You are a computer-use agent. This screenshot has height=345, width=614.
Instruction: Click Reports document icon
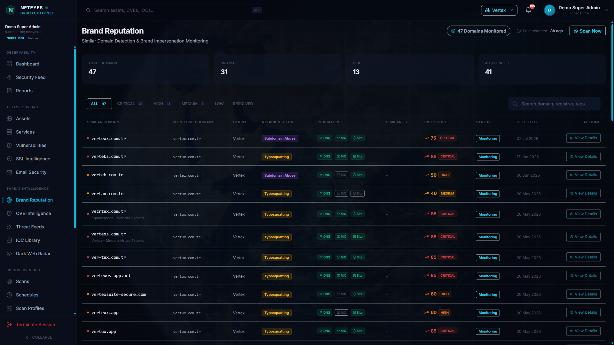tap(9, 91)
